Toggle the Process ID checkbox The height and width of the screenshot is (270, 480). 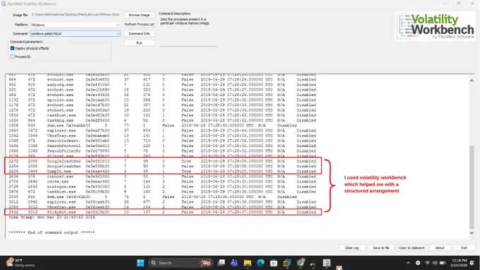coord(12,57)
